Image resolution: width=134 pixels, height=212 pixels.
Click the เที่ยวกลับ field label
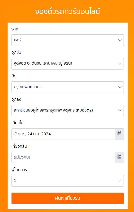click(19, 146)
